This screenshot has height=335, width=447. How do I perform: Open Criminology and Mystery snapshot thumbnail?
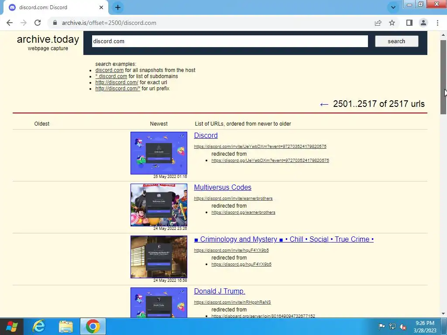pos(159,256)
